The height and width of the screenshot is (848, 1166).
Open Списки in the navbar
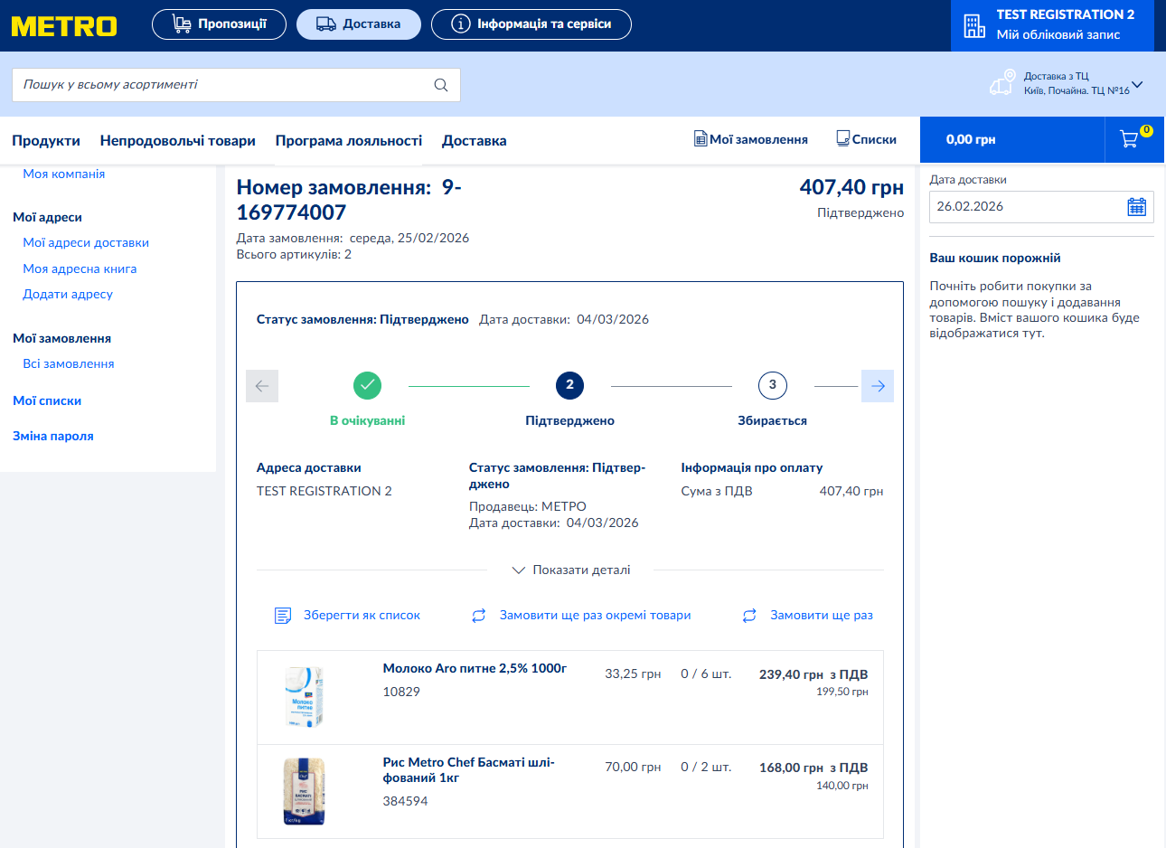click(867, 139)
